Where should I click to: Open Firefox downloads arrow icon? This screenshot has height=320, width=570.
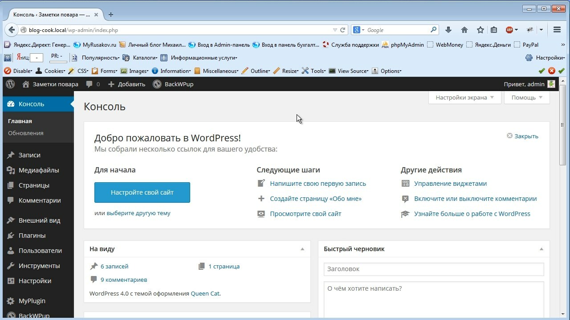tap(448, 30)
